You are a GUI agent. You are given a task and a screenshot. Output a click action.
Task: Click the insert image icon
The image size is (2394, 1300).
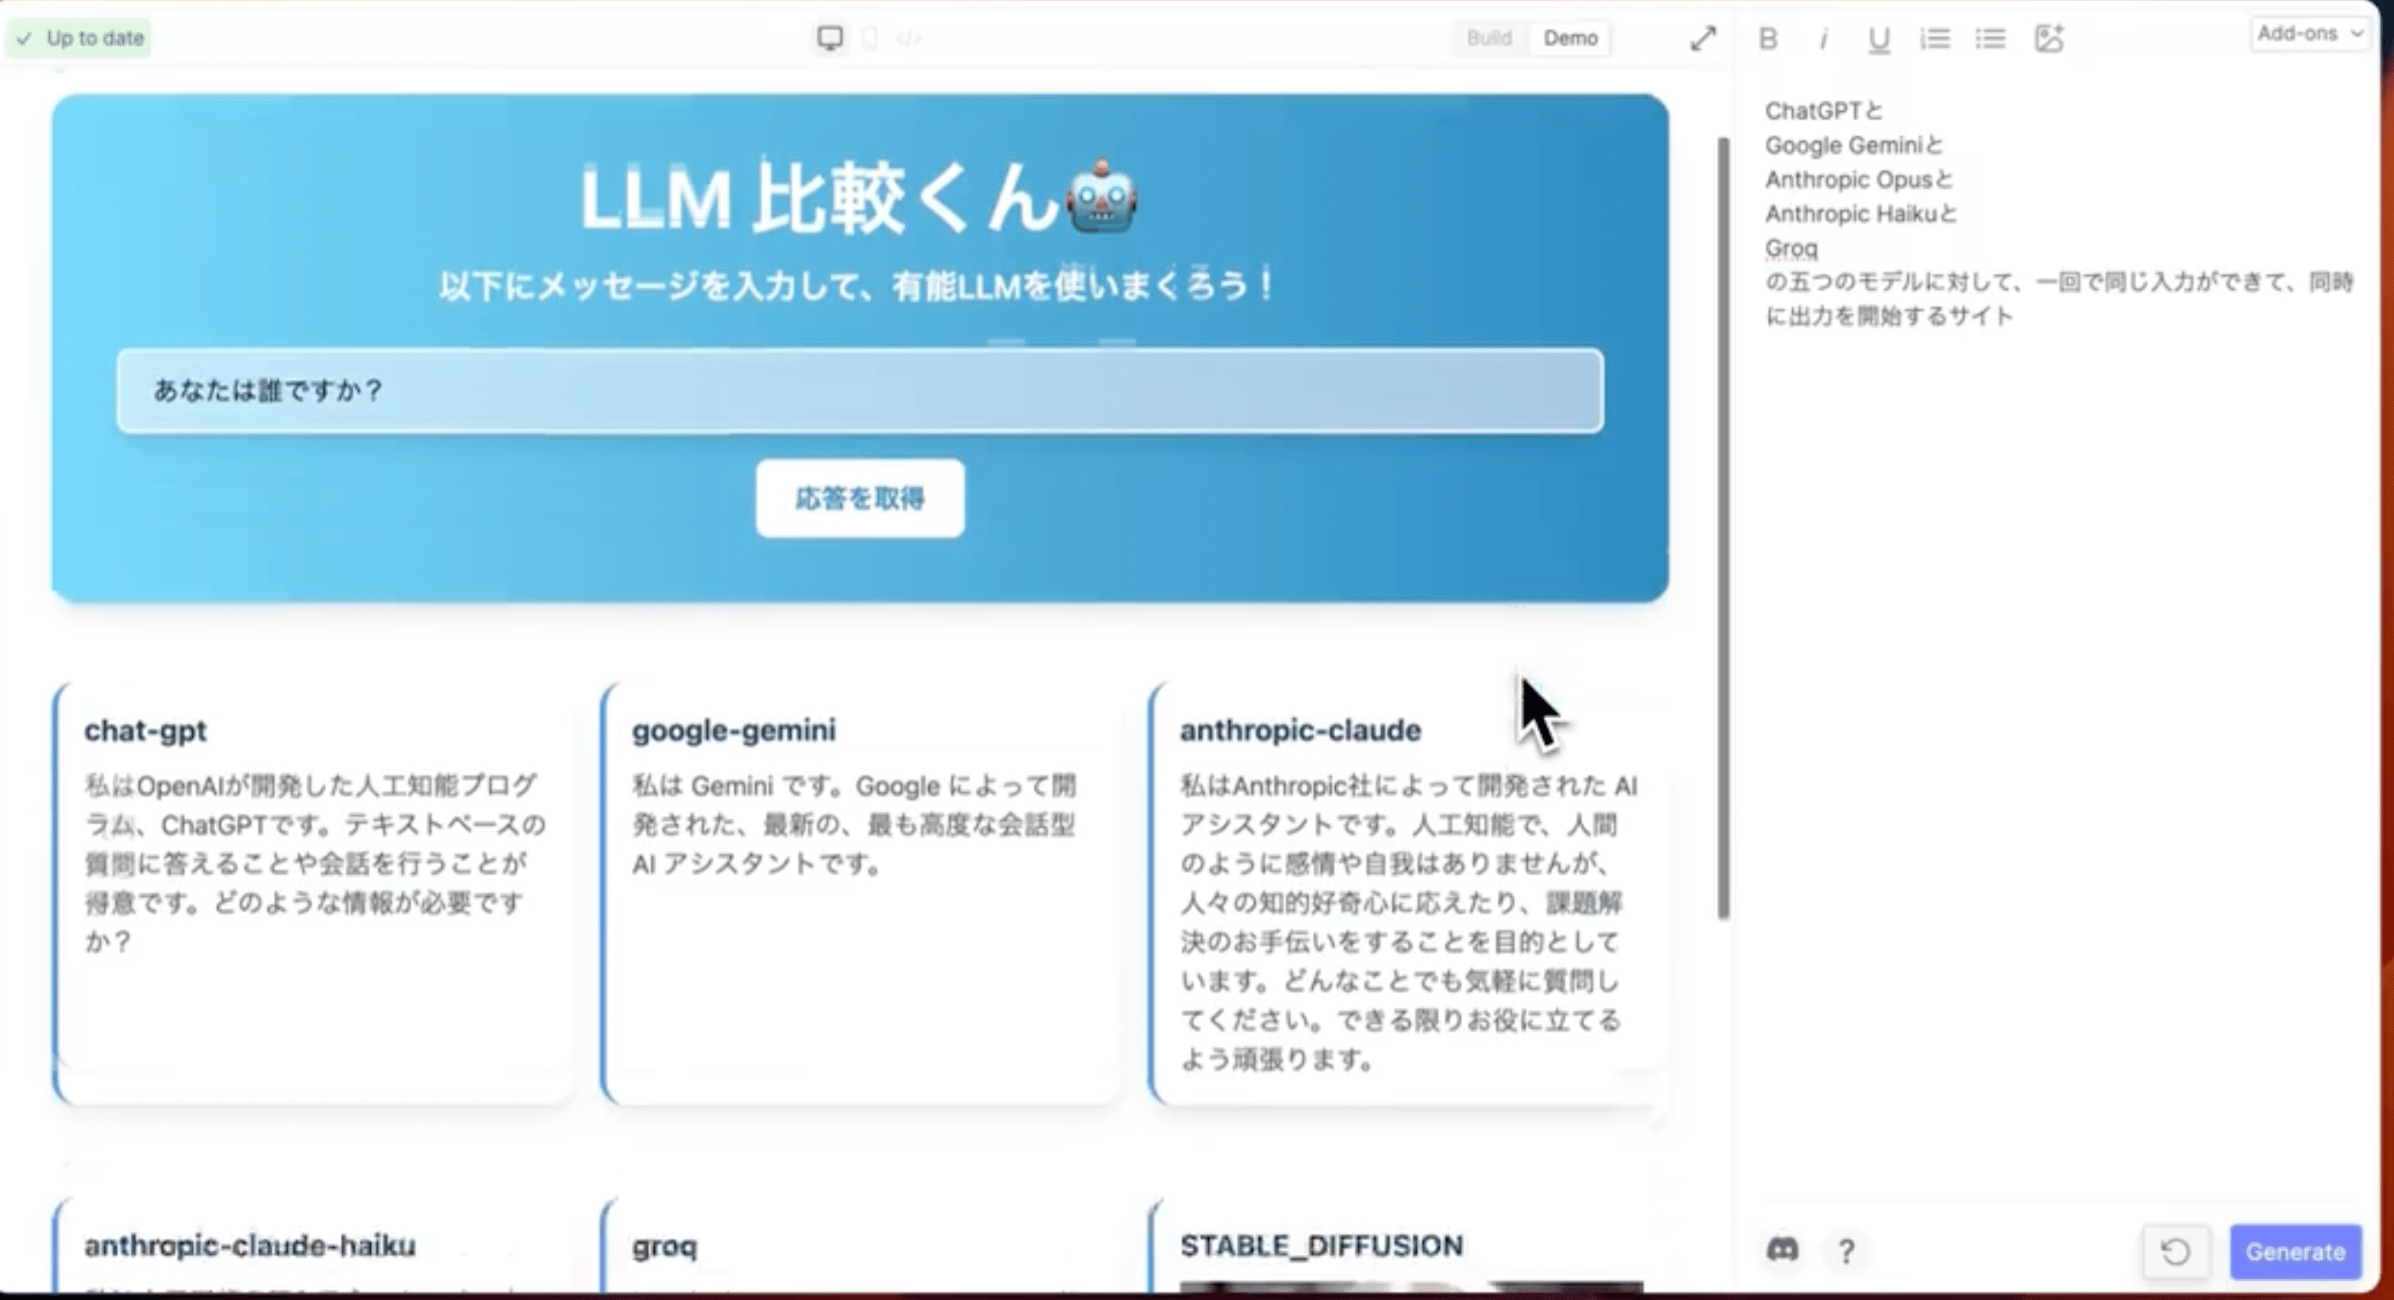2050,39
